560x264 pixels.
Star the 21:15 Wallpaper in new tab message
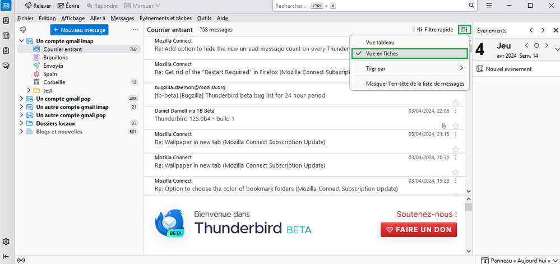tap(455, 149)
